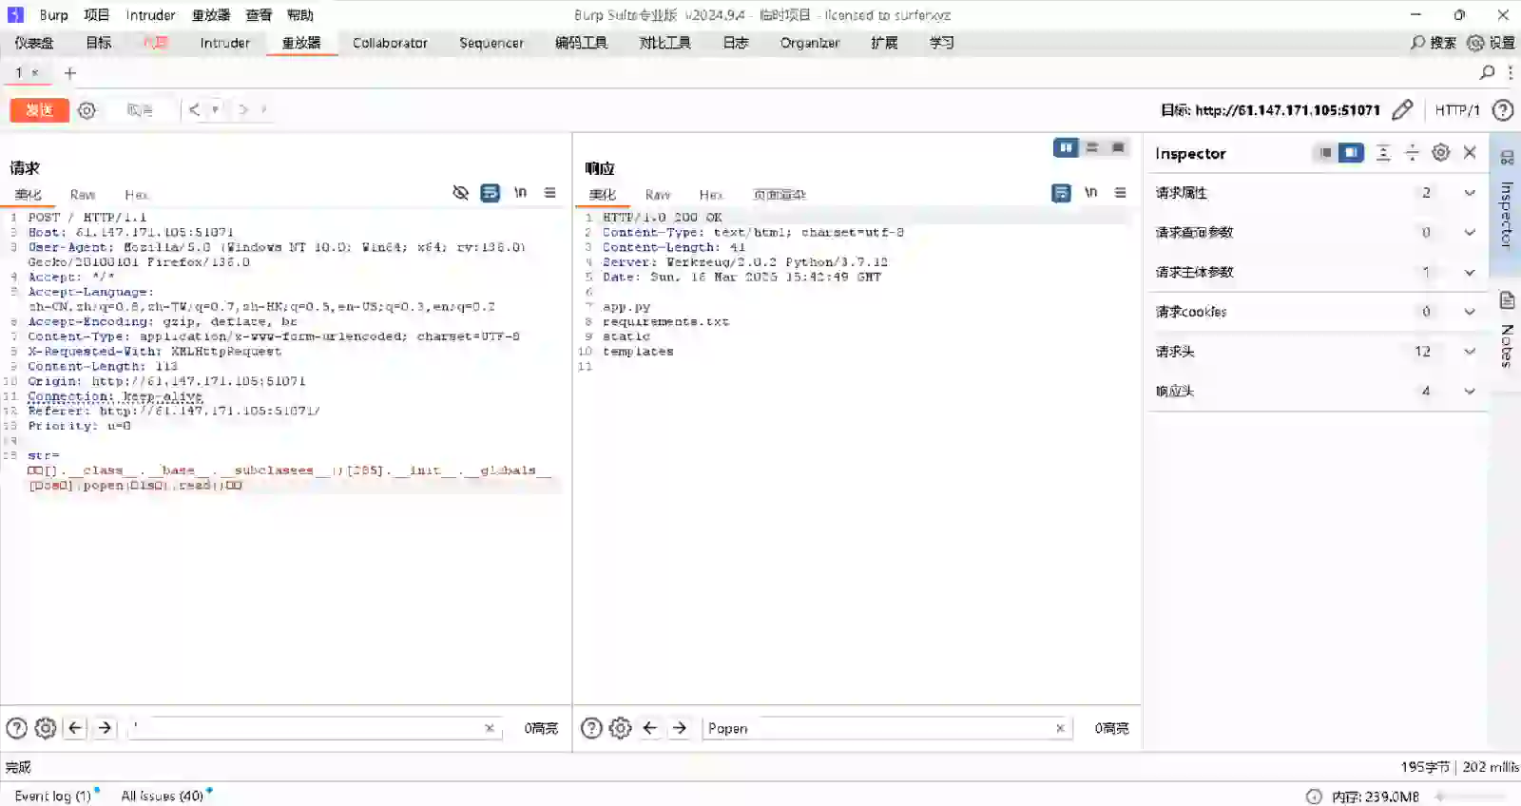Click the pencil icon to edit target
1521x806 pixels.
[1402, 110]
